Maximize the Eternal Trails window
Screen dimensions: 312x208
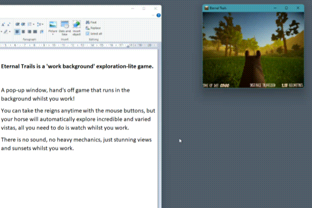pyautogui.click(x=287, y=8)
